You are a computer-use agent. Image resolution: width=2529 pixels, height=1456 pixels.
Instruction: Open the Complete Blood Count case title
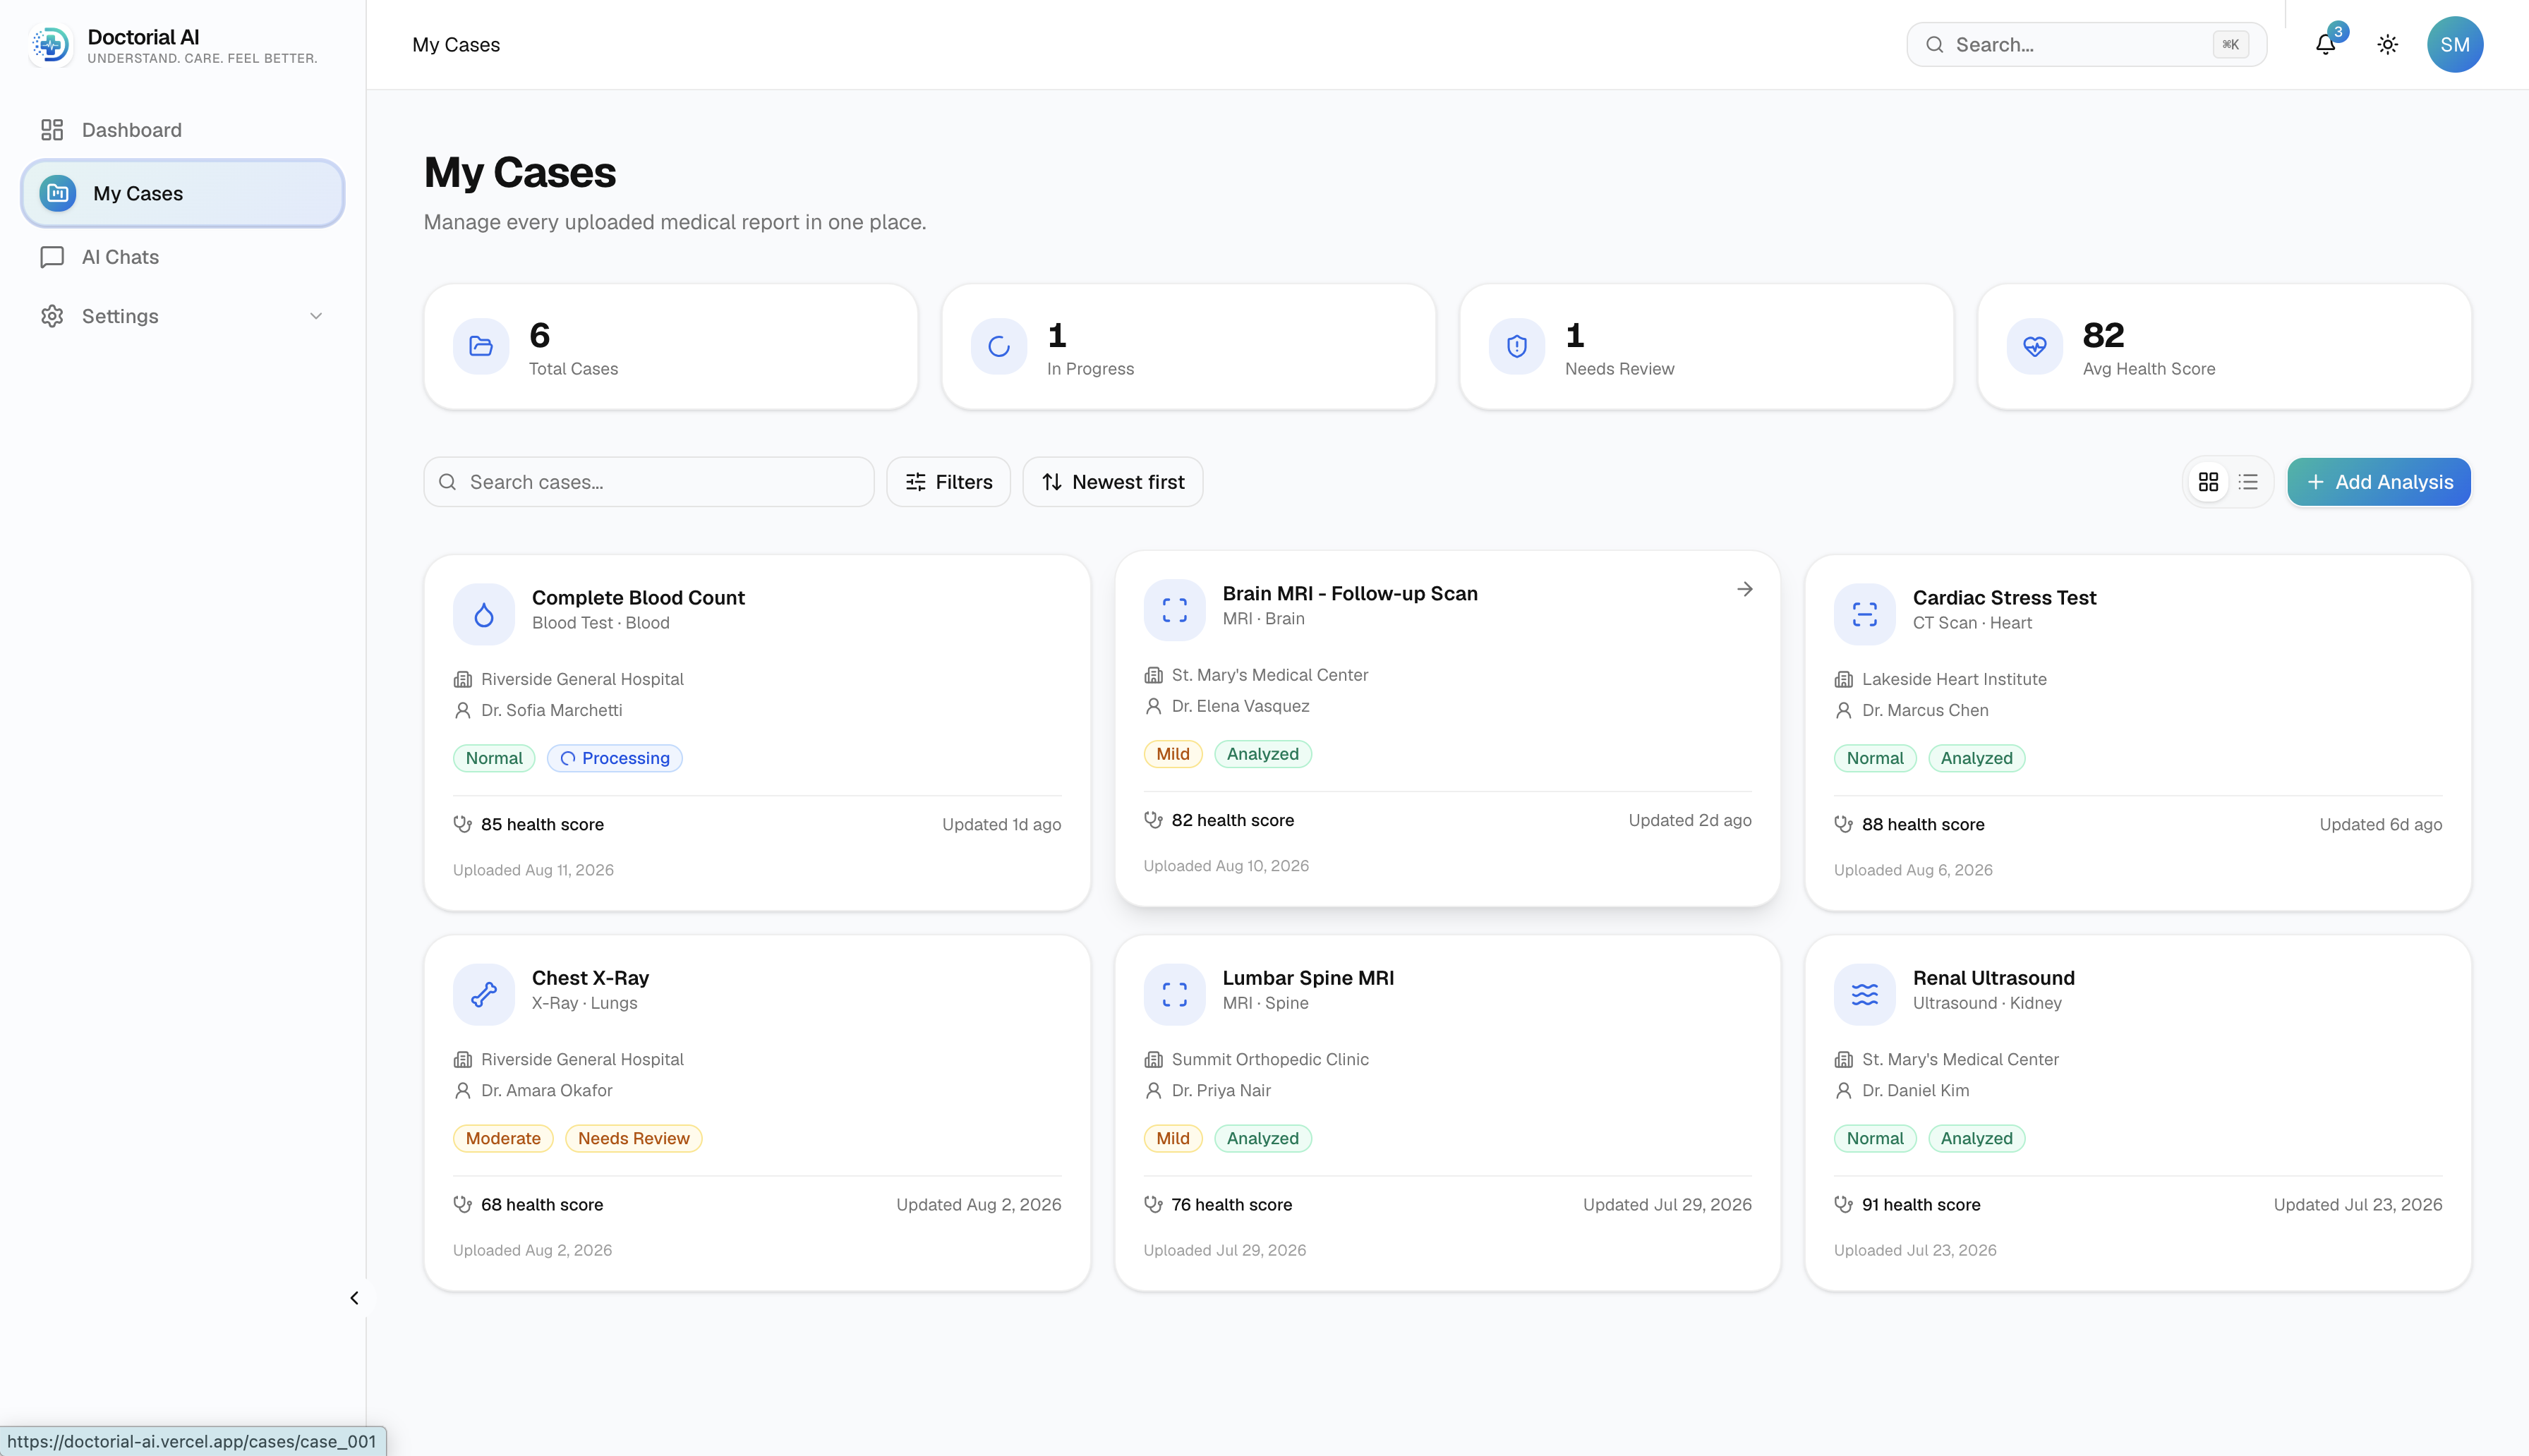tap(638, 597)
